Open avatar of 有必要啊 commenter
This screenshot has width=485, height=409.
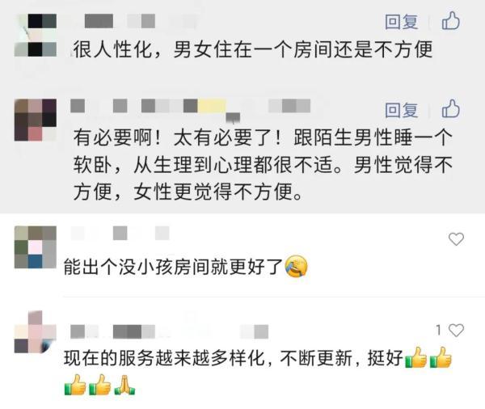[36, 120]
